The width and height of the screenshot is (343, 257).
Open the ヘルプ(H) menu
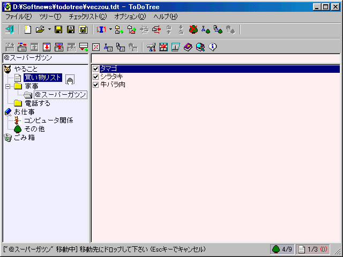click(166, 17)
